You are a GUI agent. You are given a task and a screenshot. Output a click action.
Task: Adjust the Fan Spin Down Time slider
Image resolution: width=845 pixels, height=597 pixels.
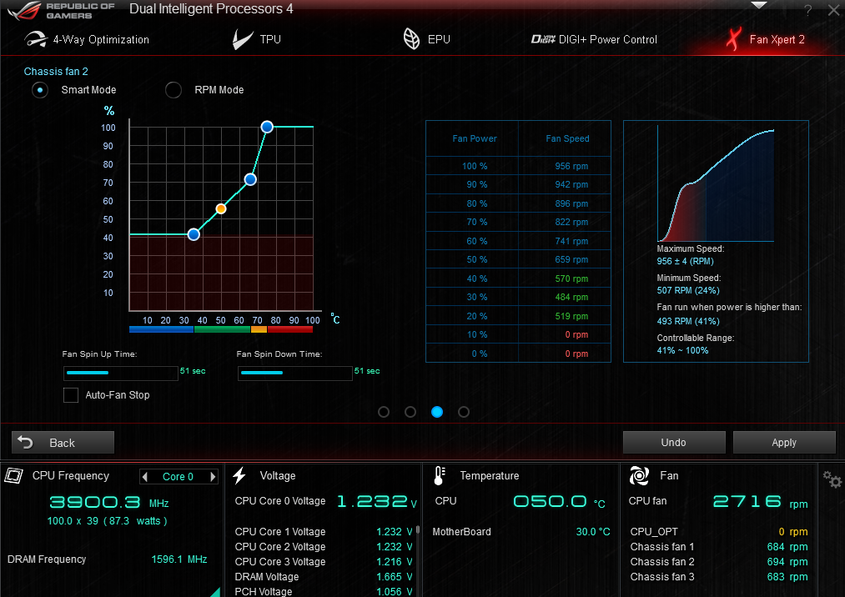click(x=294, y=373)
